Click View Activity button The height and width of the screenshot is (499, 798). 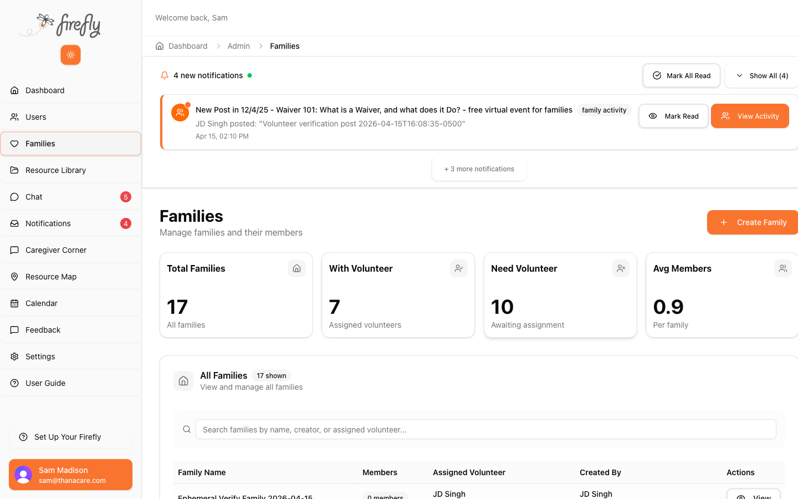750,116
